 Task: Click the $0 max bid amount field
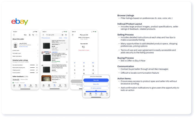point(83,47)
